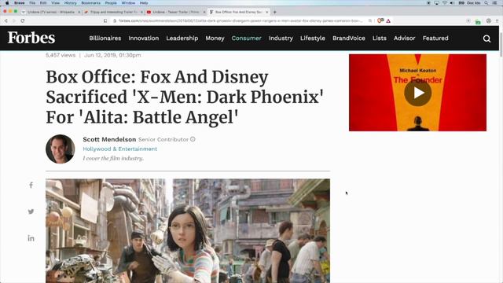Viewport: 503px width, 283px height.
Task: Click the Wi-Fi status icon
Action: coord(445,3)
